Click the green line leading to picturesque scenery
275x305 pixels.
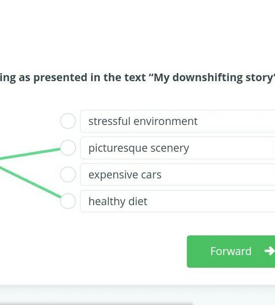[x=31, y=154]
